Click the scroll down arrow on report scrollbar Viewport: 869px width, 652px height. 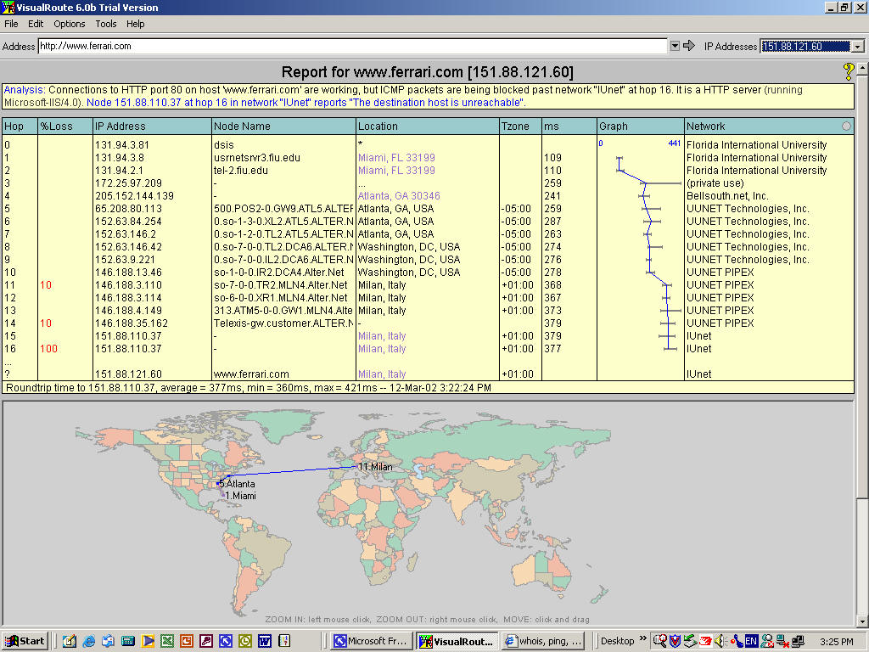862,621
